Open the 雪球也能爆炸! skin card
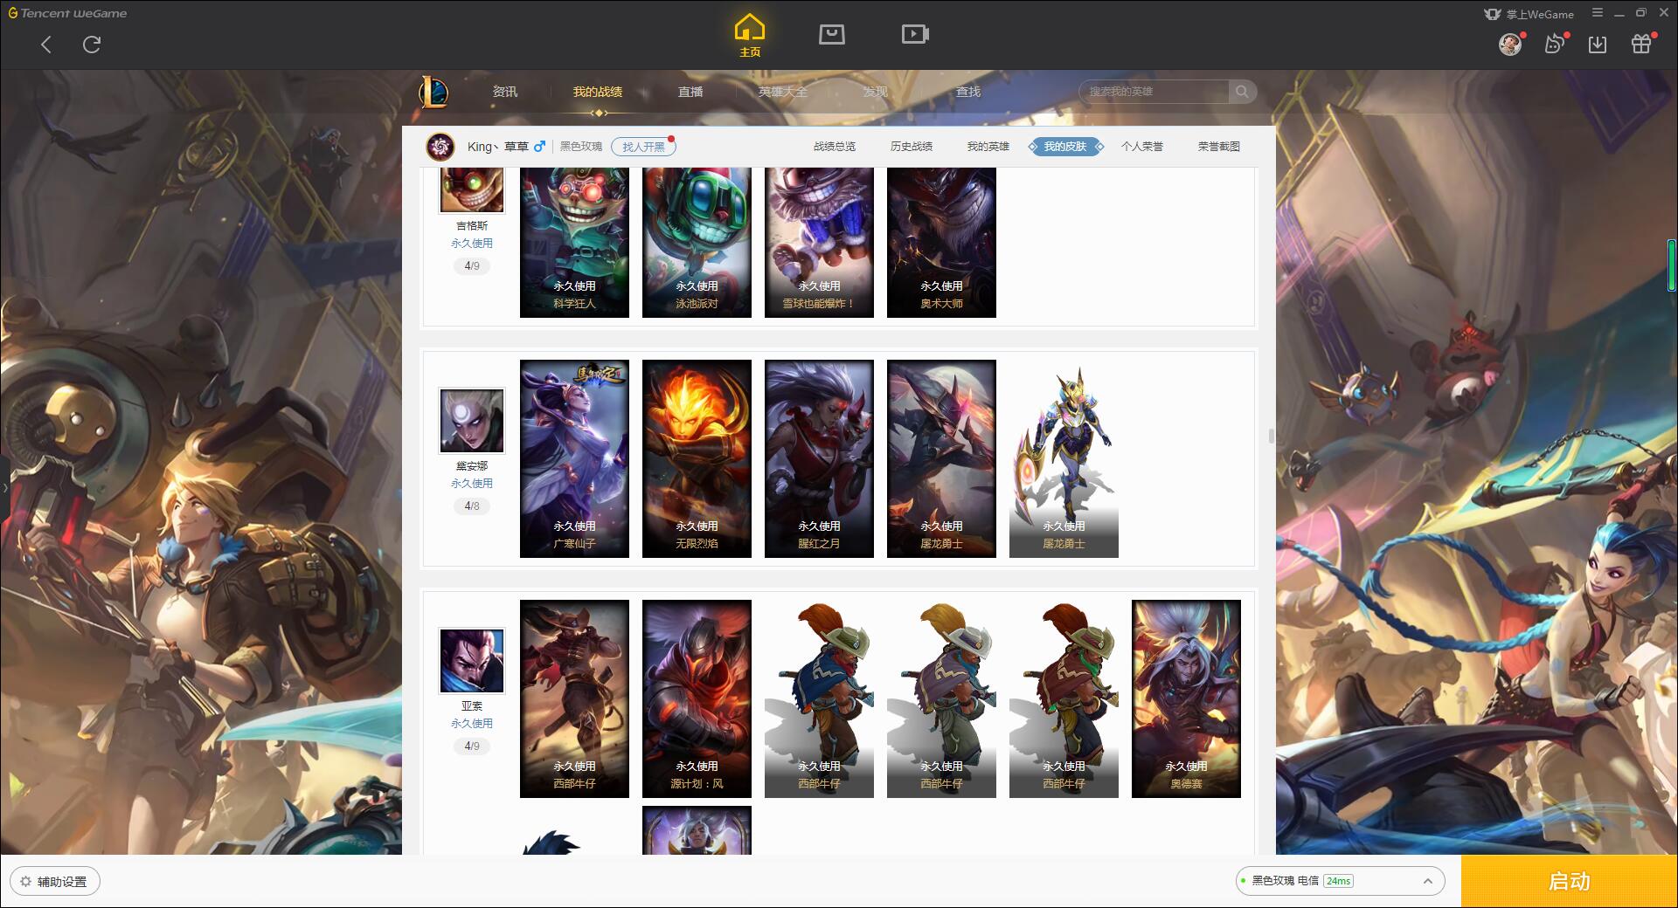Viewport: 1678px width, 908px height. [819, 243]
